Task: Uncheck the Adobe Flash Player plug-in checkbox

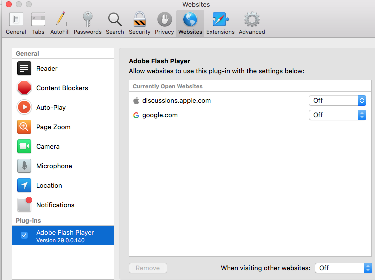Action: (24, 235)
